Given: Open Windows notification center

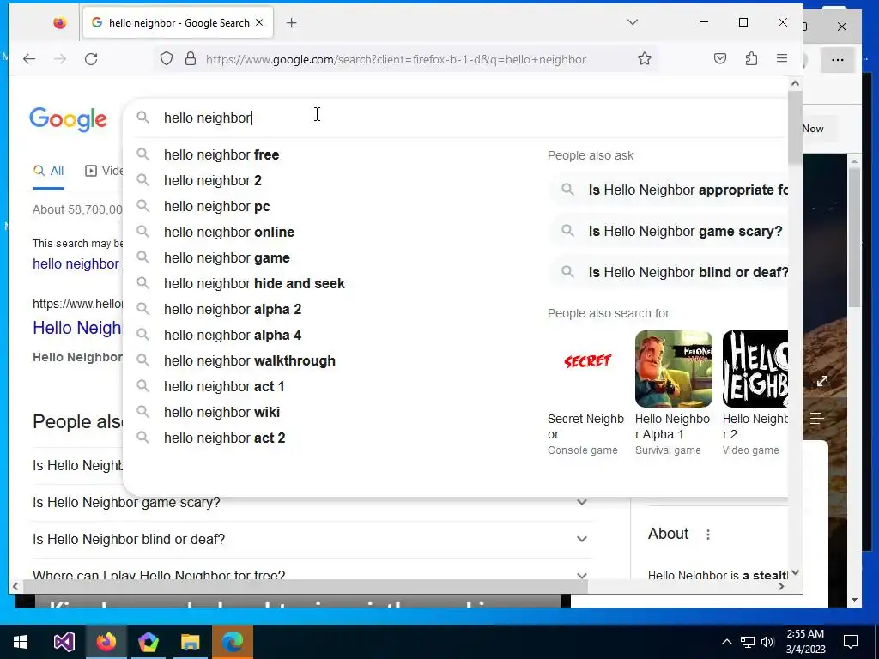Looking at the screenshot, I should 851,642.
